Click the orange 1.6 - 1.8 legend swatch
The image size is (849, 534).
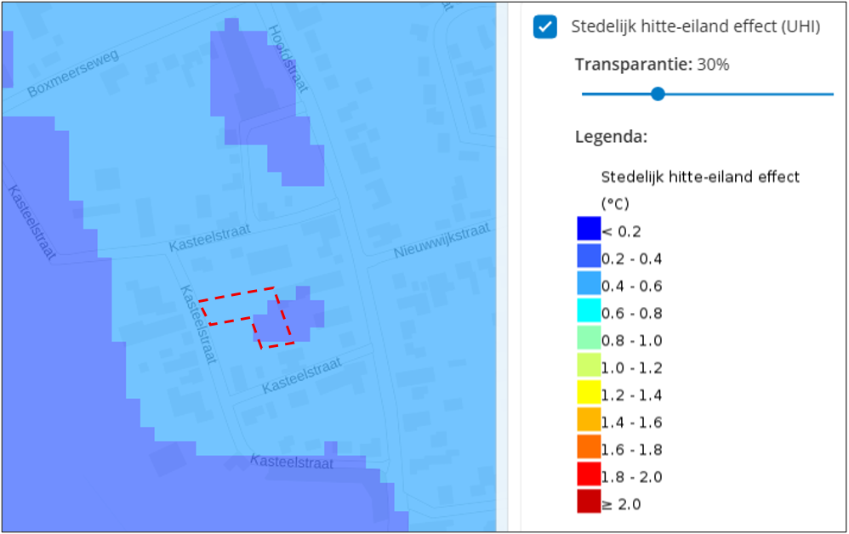(x=589, y=447)
